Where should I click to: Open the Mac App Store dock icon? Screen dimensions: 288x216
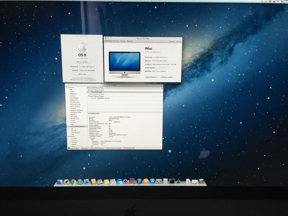click(x=152, y=181)
